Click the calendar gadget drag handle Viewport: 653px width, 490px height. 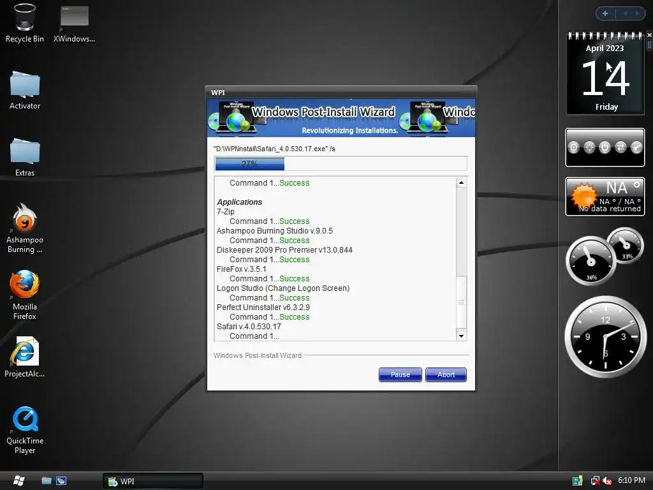(x=649, y=45)
